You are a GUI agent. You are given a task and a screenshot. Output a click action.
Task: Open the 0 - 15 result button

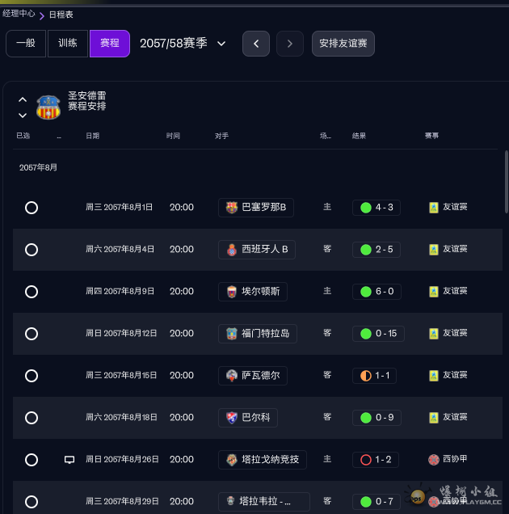click(378, 334)
